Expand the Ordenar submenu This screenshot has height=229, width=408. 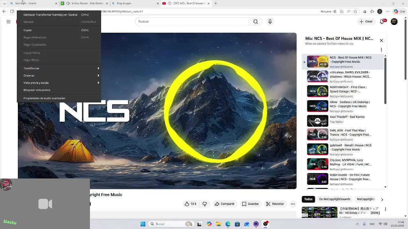59,76
